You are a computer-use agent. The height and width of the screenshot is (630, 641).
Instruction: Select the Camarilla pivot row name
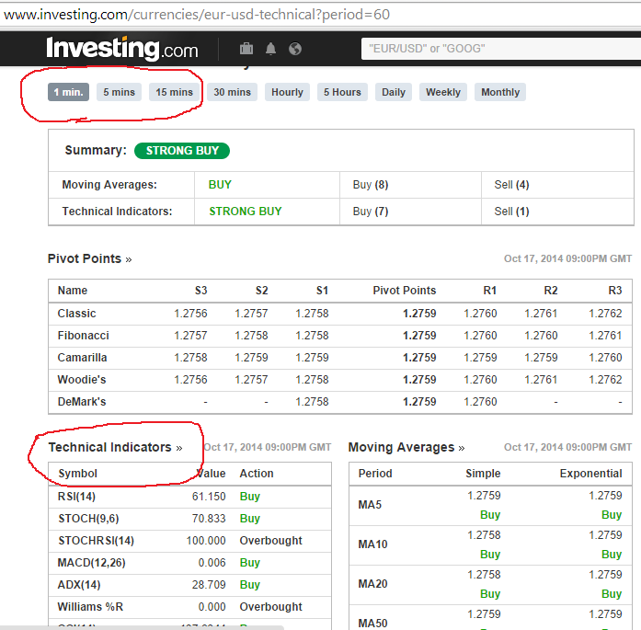pyautogui.click(x=82, y=358)
